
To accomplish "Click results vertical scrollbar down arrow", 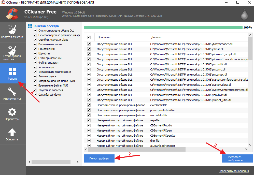I will [x=250, y=145].
